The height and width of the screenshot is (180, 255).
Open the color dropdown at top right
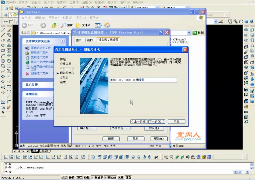coord(227,15)
